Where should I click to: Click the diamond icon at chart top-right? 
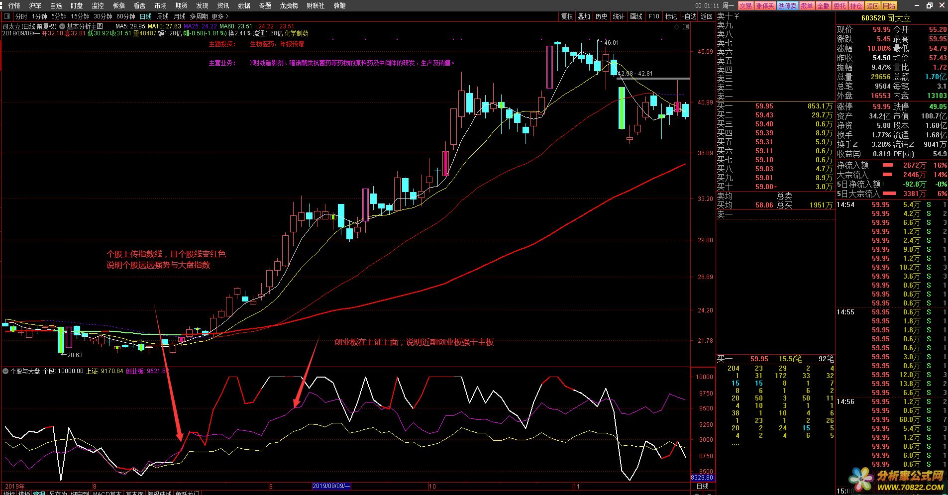(x=676, y=27)
